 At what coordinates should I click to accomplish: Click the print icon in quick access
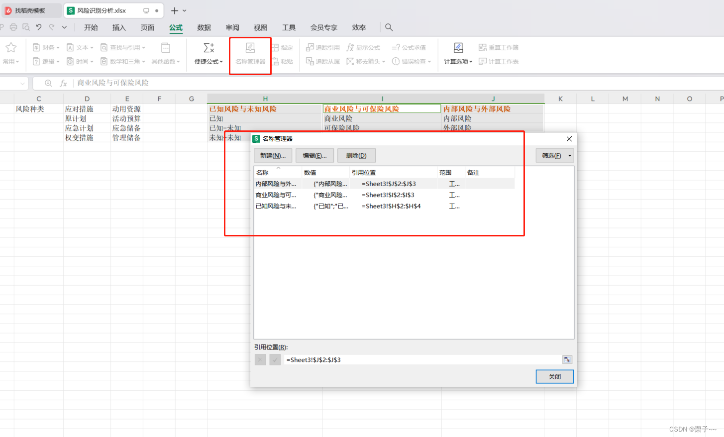pos(13,27)
